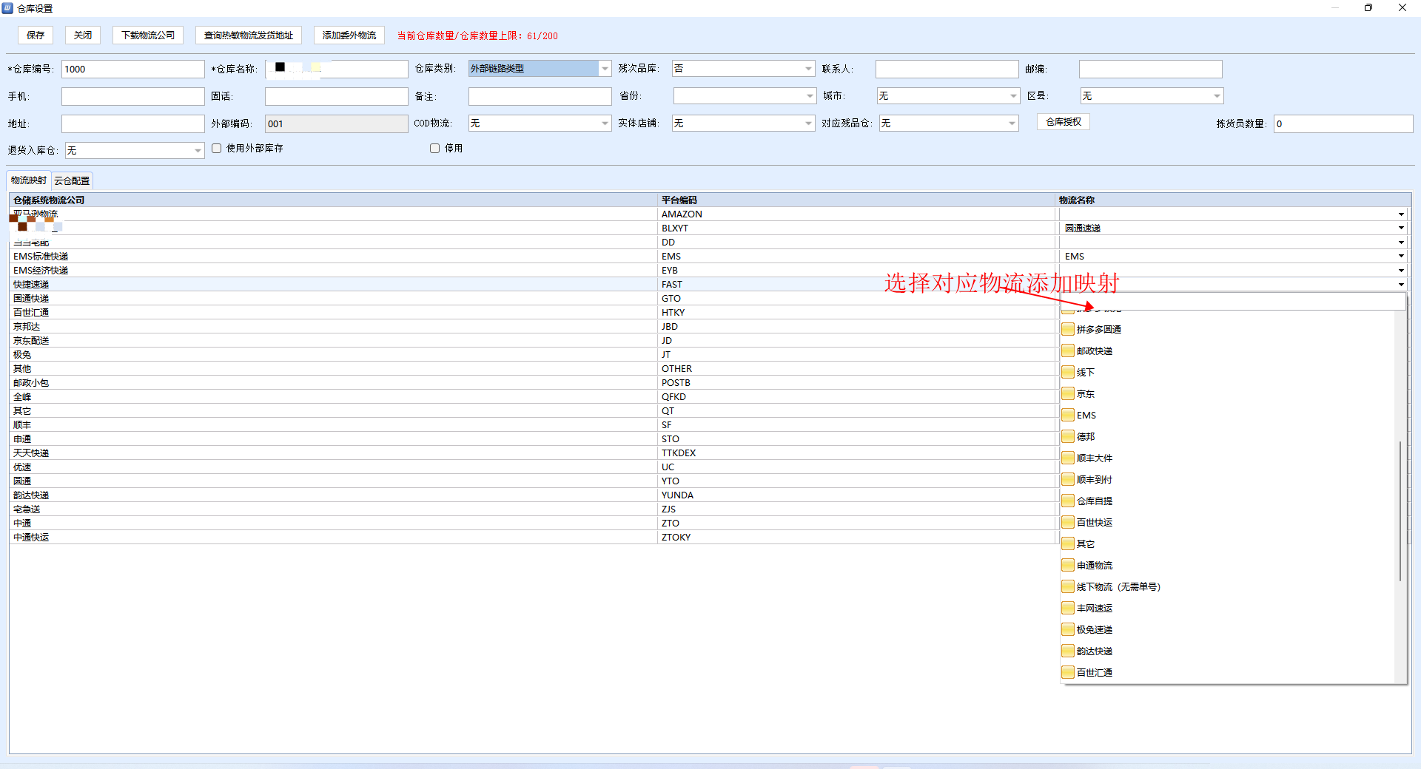Click the folder icon beside 极兔速递
Image resolution: width=1421 pixels, height=769 pixels.
tap(1068, 629)
